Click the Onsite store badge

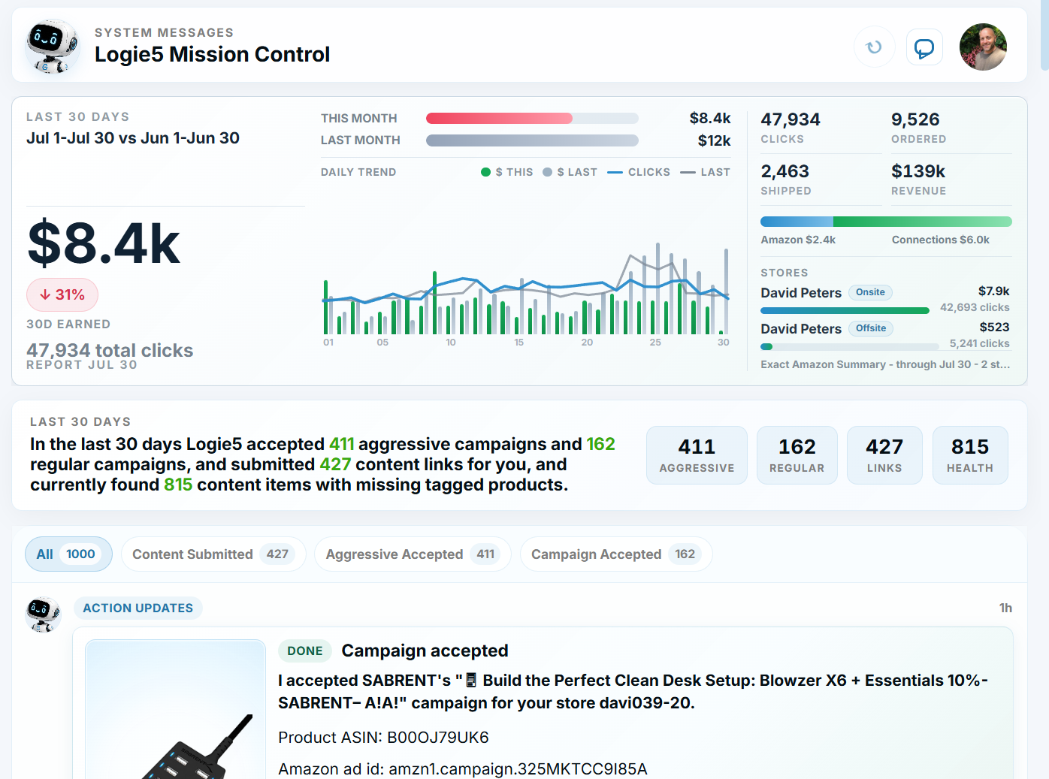[x=870, y=292]
